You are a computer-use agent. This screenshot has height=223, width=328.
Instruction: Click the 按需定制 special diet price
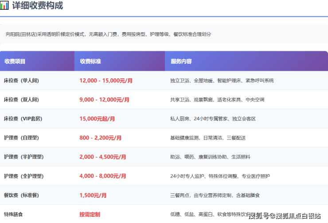90,214
